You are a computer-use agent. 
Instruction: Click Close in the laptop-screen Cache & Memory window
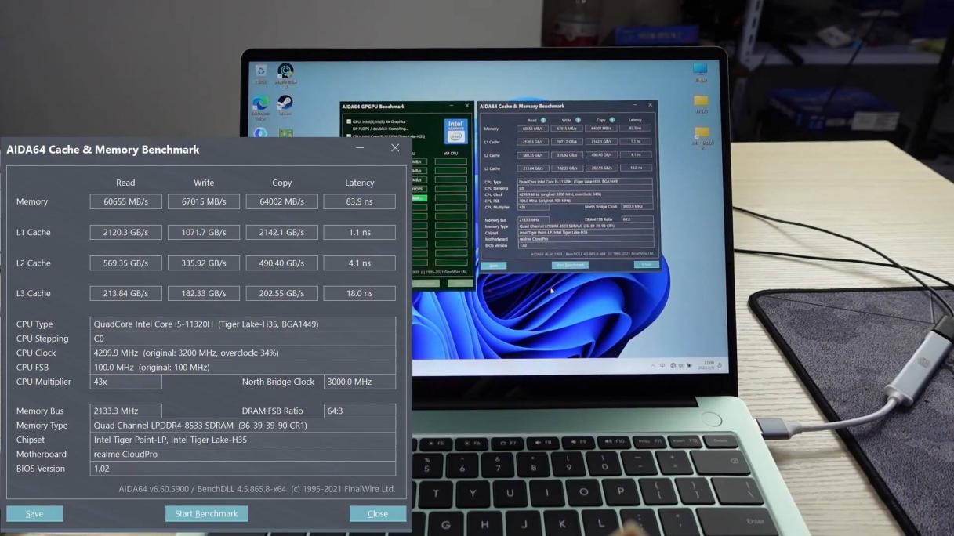(x=646, y=264)
